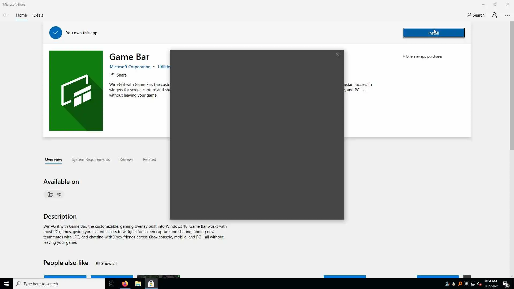Open the See more ellipsis menu
Image resolution: width=514 pixels, height=289 pixels.
pyautogui.click(x=507, y=15)
